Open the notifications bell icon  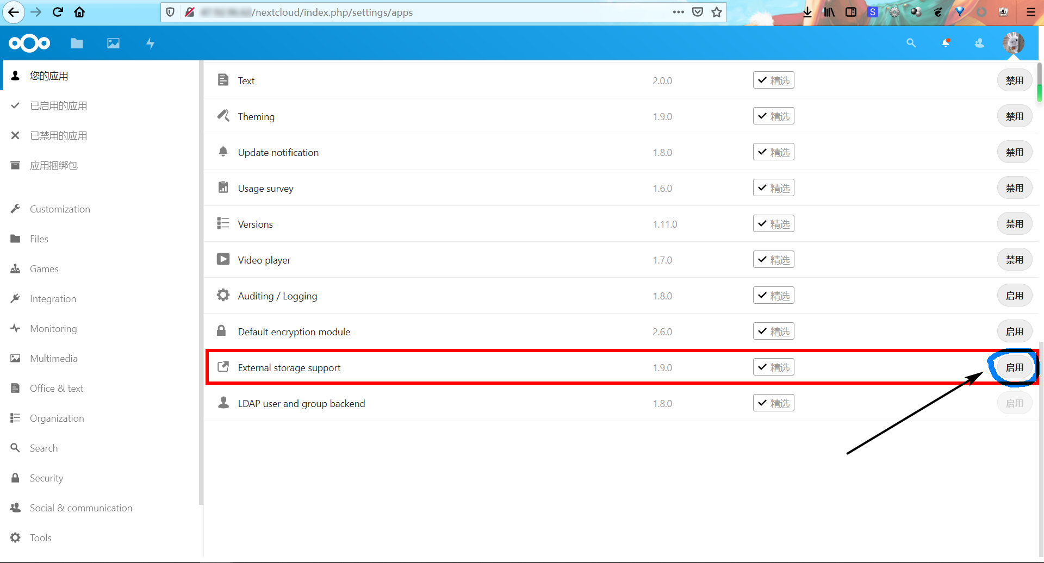946,43
